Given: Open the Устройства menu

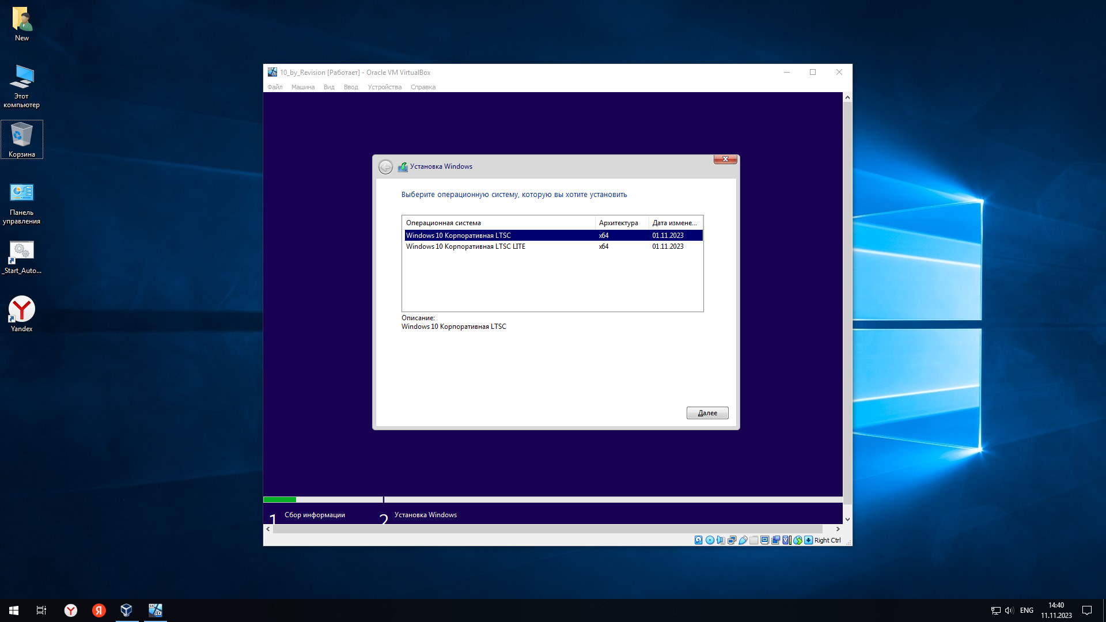Looking at the screenshot, I should point(384,87).
